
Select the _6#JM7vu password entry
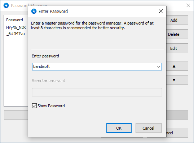click(16, 34)
